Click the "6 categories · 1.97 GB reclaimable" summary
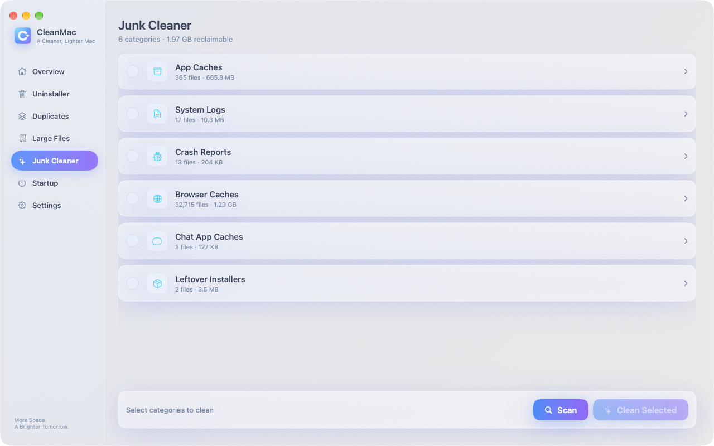The height and width of the screenshot is (446, 714). click(175, 40)
